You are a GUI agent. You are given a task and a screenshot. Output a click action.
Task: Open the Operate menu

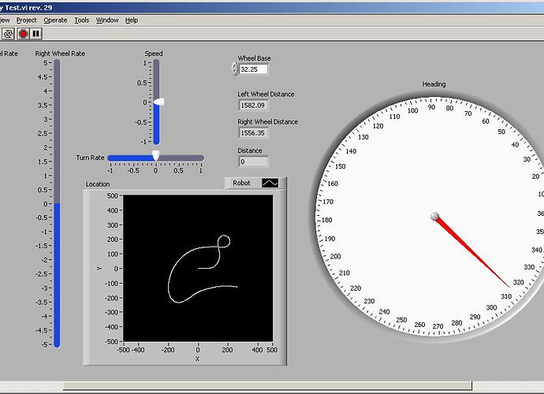(55, 20)
